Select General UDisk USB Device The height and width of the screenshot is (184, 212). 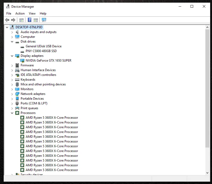point(43,46)
